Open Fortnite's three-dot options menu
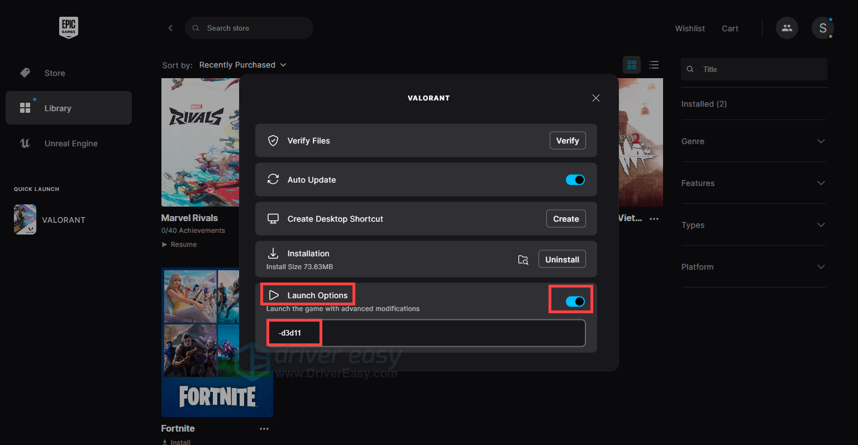Screen dimensions: 858x445 click(264, 428)
